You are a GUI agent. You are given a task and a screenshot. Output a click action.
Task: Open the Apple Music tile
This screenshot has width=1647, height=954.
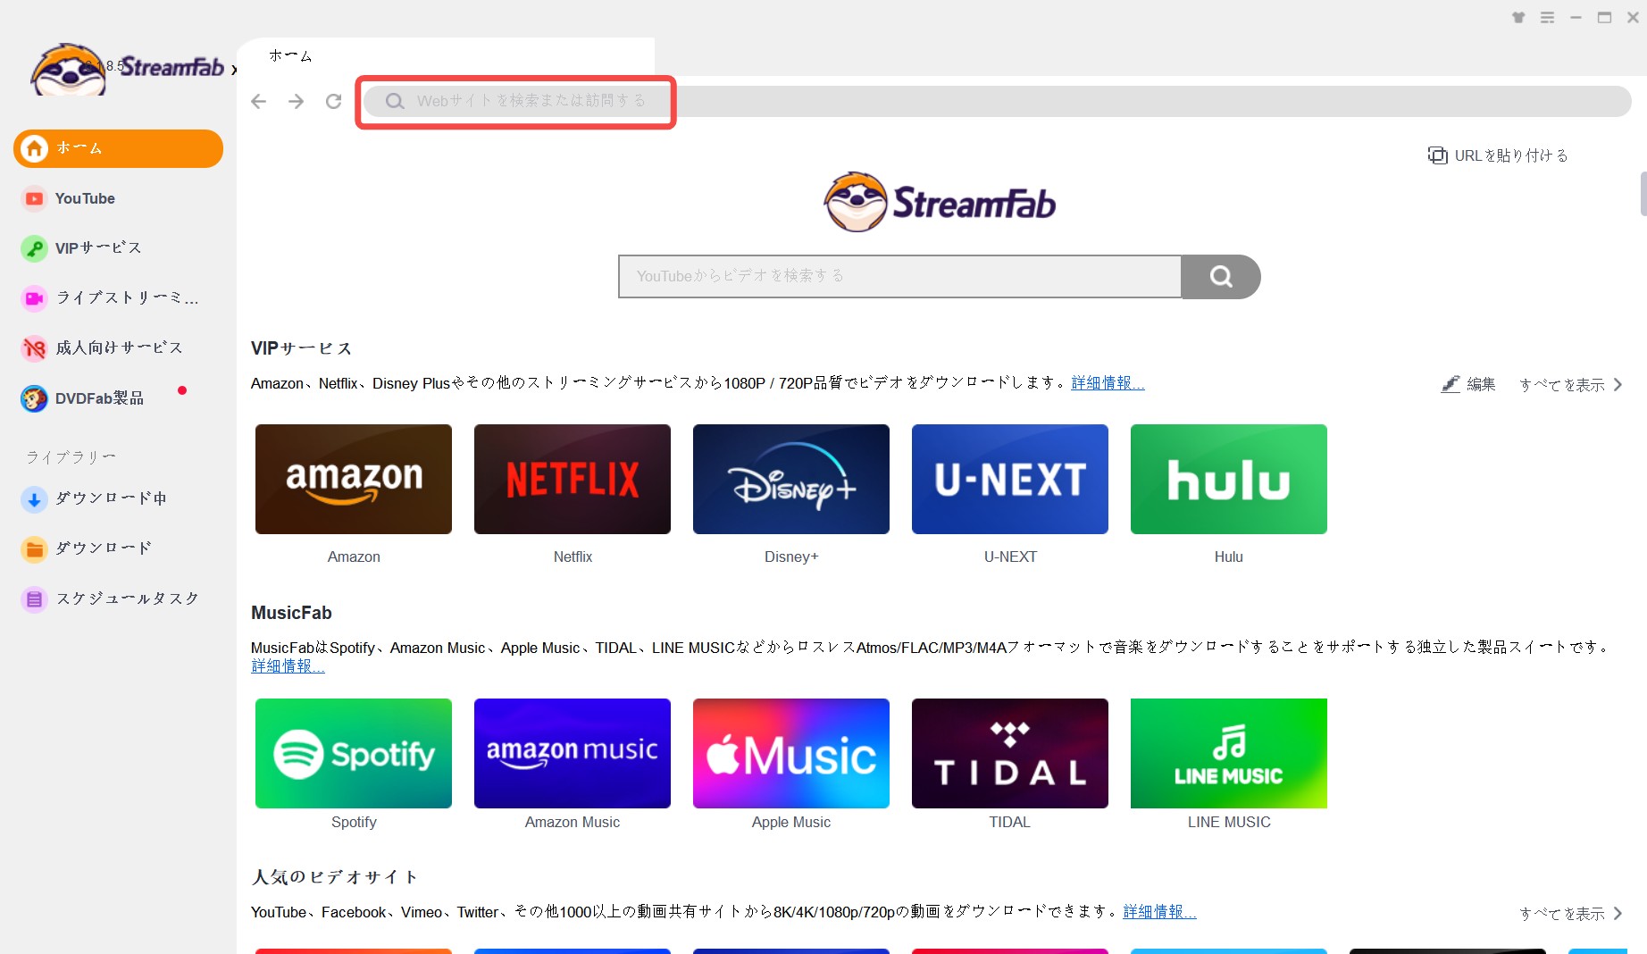point(791,753)
